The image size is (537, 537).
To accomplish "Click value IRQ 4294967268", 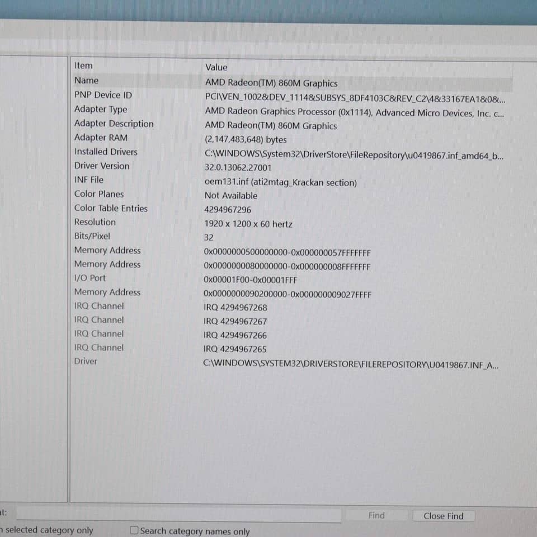I will [235, 308].
